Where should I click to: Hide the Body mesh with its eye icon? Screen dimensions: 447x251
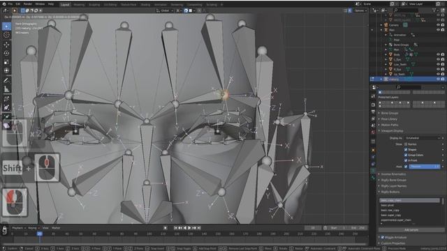438,54
